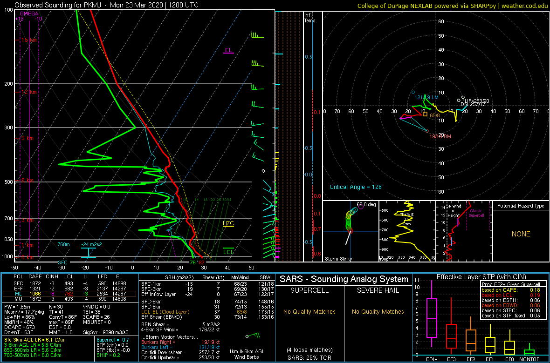
Task: Select the 768m effective inflow label
Action: [64, 244]
